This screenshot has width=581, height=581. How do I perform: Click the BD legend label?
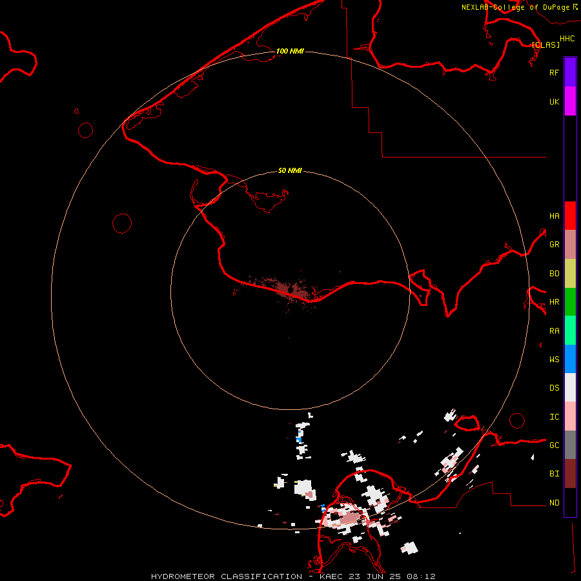[554, 274]
